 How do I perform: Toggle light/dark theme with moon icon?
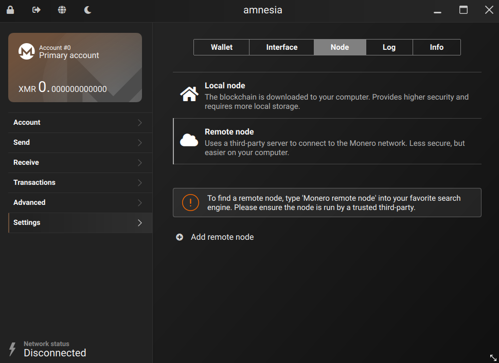[88, 10]
